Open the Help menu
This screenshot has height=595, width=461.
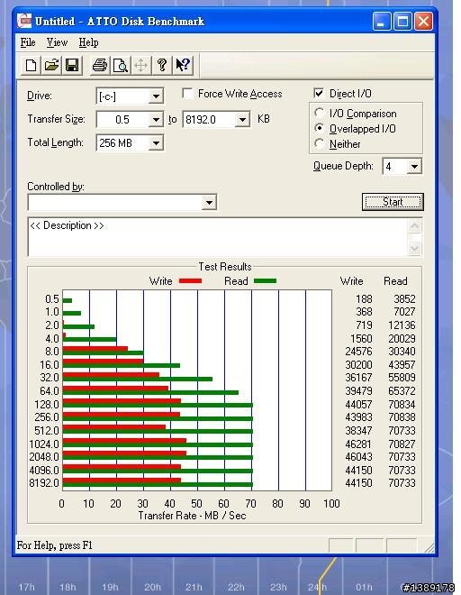[x=89, y=42]
